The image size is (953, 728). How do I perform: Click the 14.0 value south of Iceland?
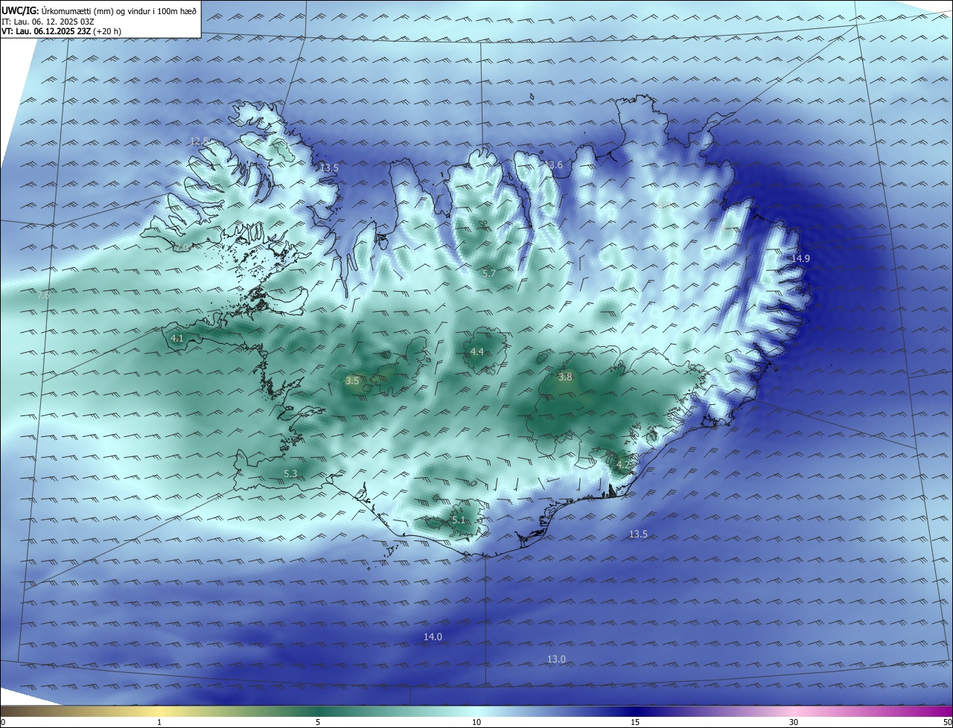pos(433,636)
